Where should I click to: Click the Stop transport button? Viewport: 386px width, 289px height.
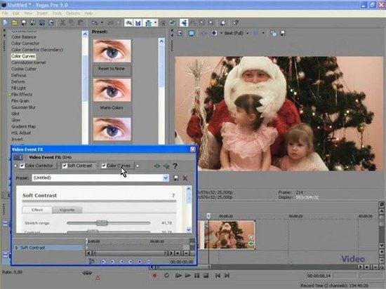coord(206,276)
